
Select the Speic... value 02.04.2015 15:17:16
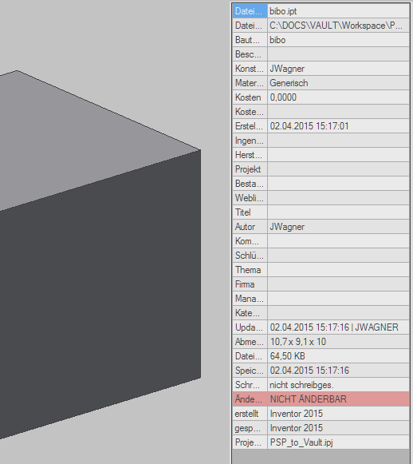click(x=338, y=371)
